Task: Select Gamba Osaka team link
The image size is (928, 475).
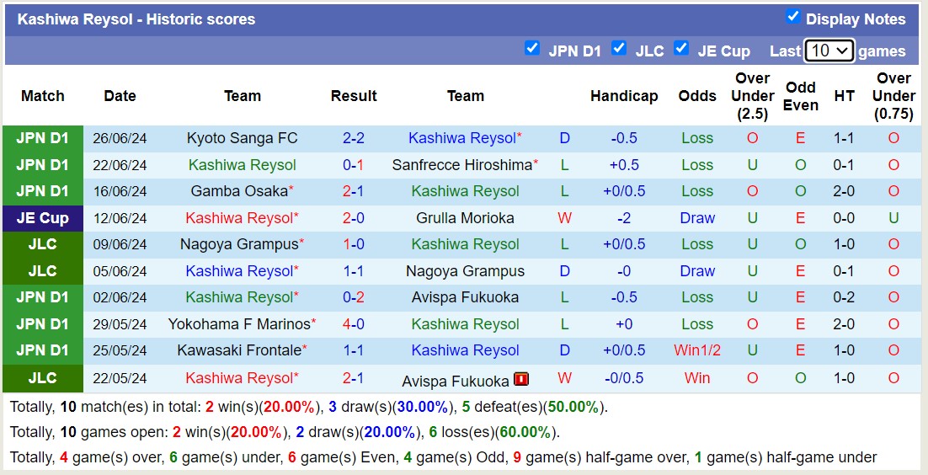Action: pos(239,191)
